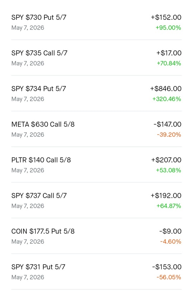The image size is (193, 299).
Task: Open the SPY $737 Call 5/7 entry
Action: click(x=96, y=201)
